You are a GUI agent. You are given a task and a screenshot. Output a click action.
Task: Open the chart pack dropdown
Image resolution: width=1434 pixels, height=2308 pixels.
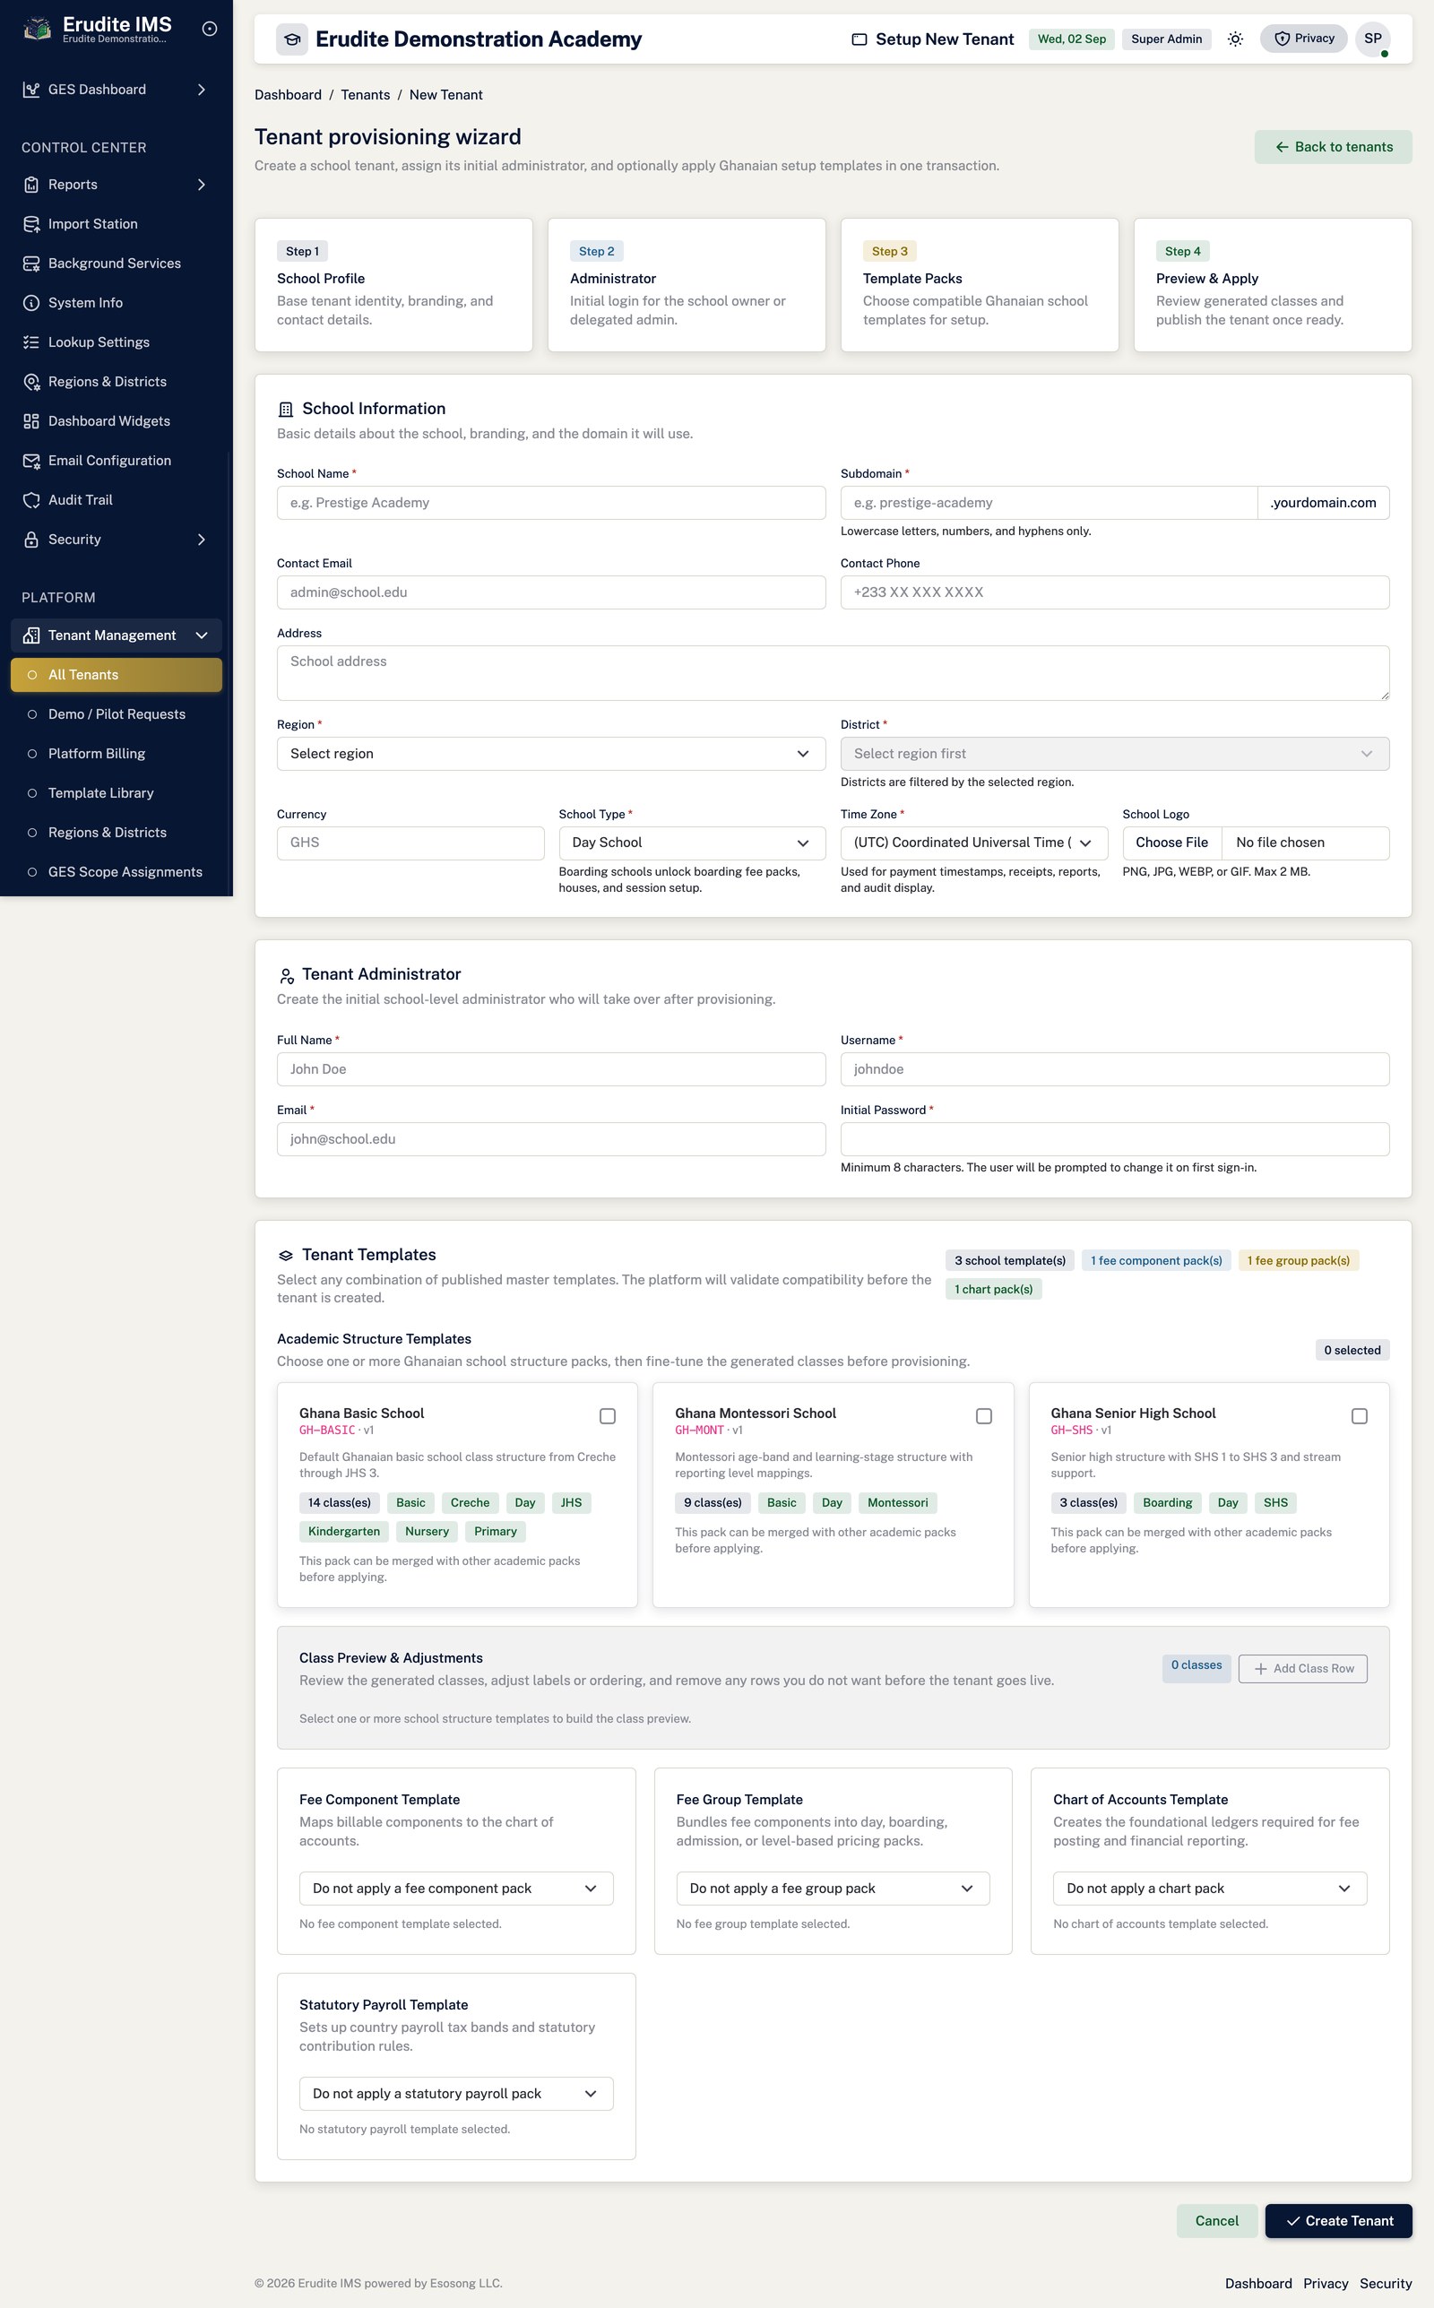(1210, 1889)
